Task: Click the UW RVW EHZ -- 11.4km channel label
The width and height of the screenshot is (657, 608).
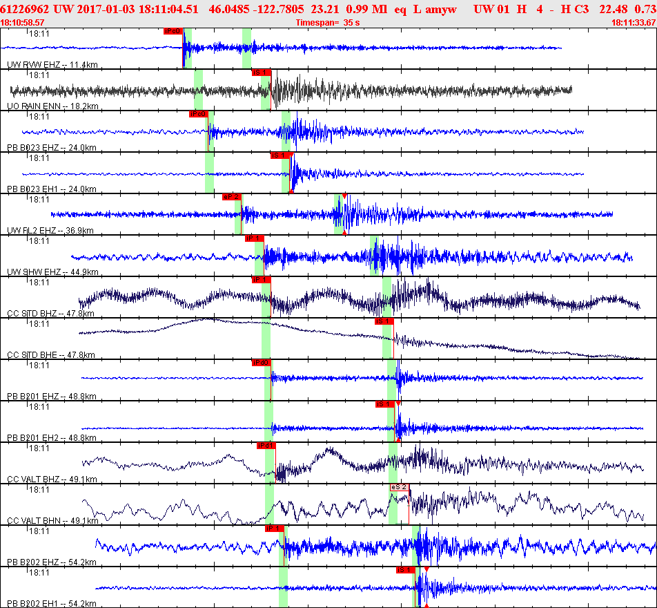Action: [x=52, y=65]
